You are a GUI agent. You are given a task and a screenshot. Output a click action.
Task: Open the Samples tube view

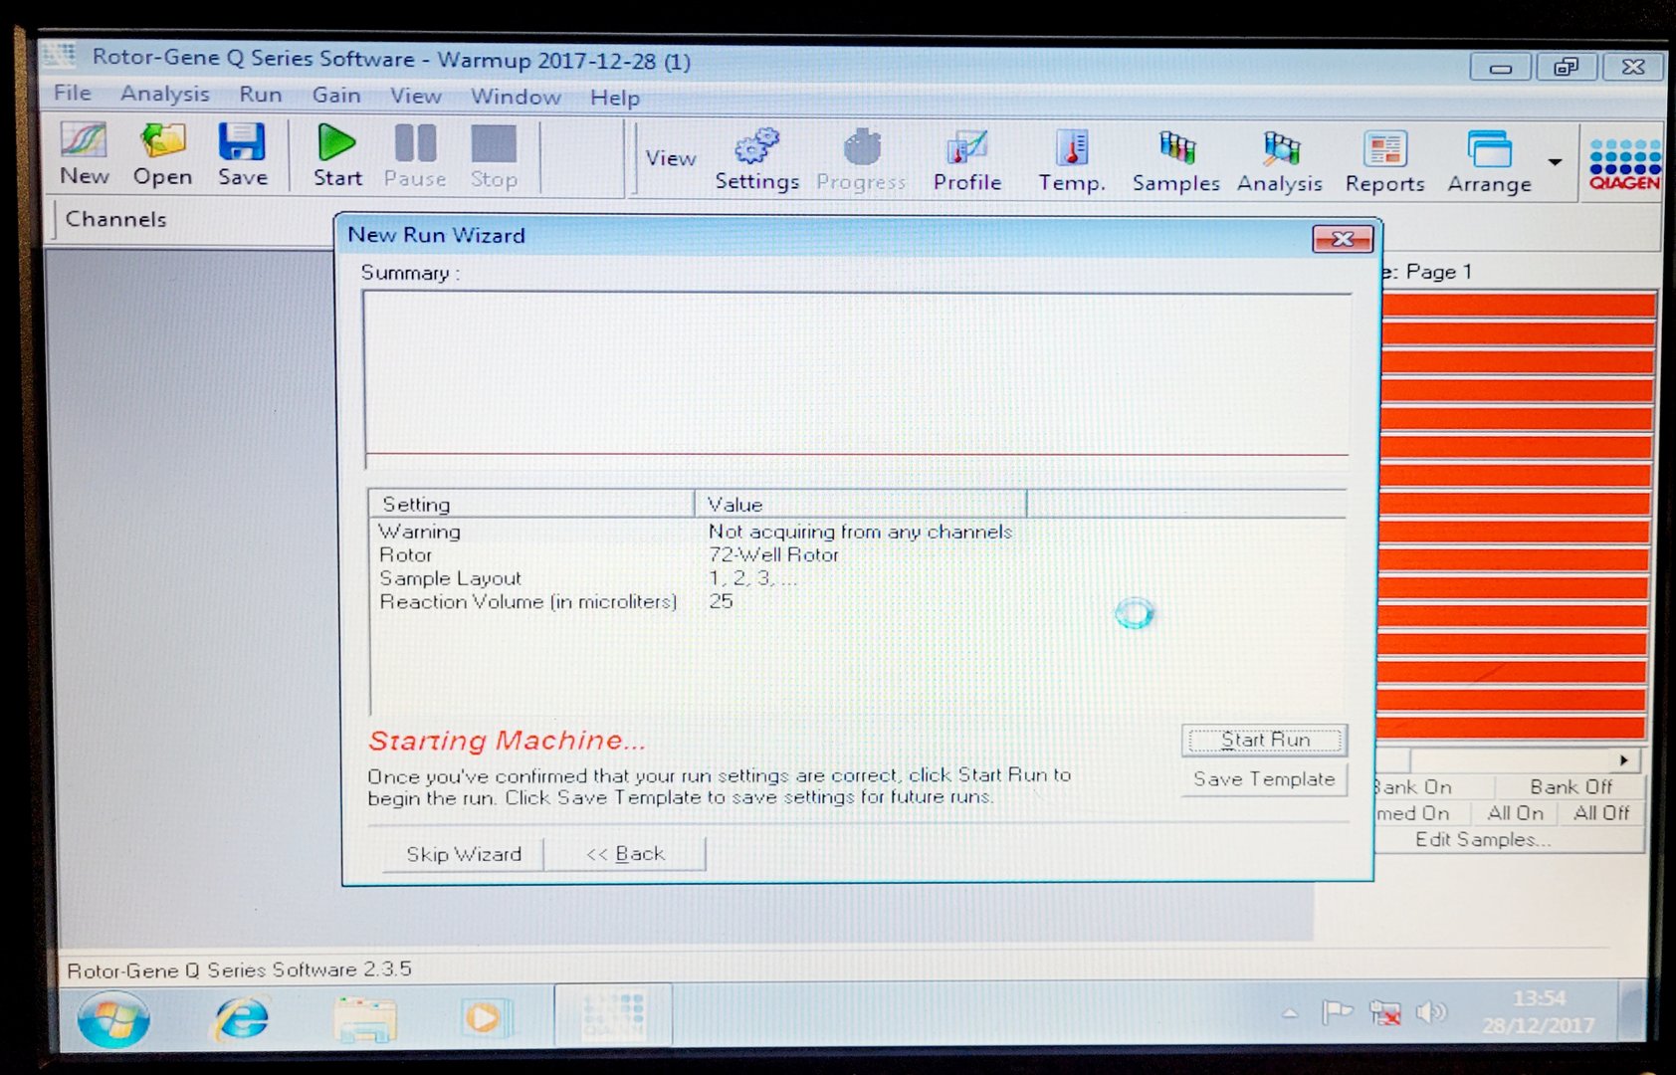coord(1176,161)
